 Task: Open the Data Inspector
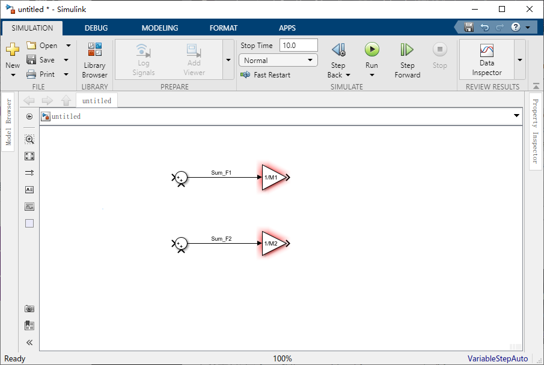click(487, 60)
